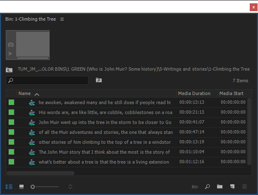
Task: Click green label of 'of all the Muir' clip
Action: click(11, 132)
